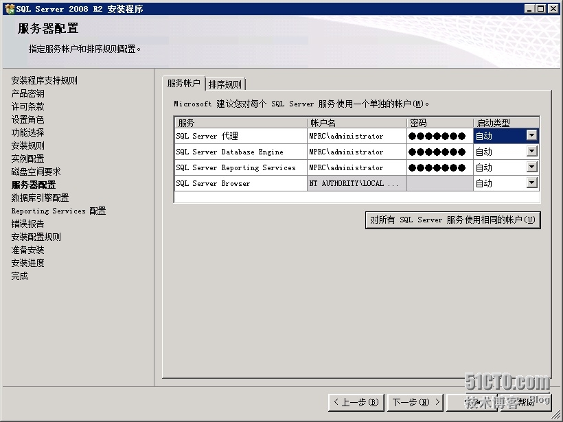Close the SQL Server 2008 R2 installer
The height and width of the screenshot is (422, 563).
pyautogui.click(x=553, y=9)
